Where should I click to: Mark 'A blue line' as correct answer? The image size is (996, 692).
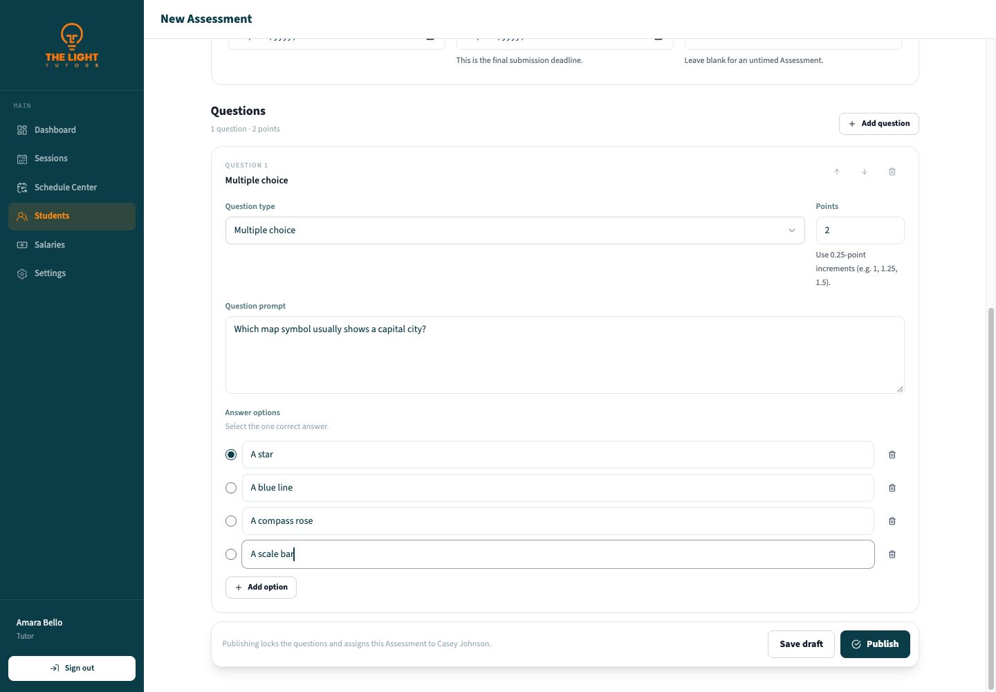[x=231, y=488]
